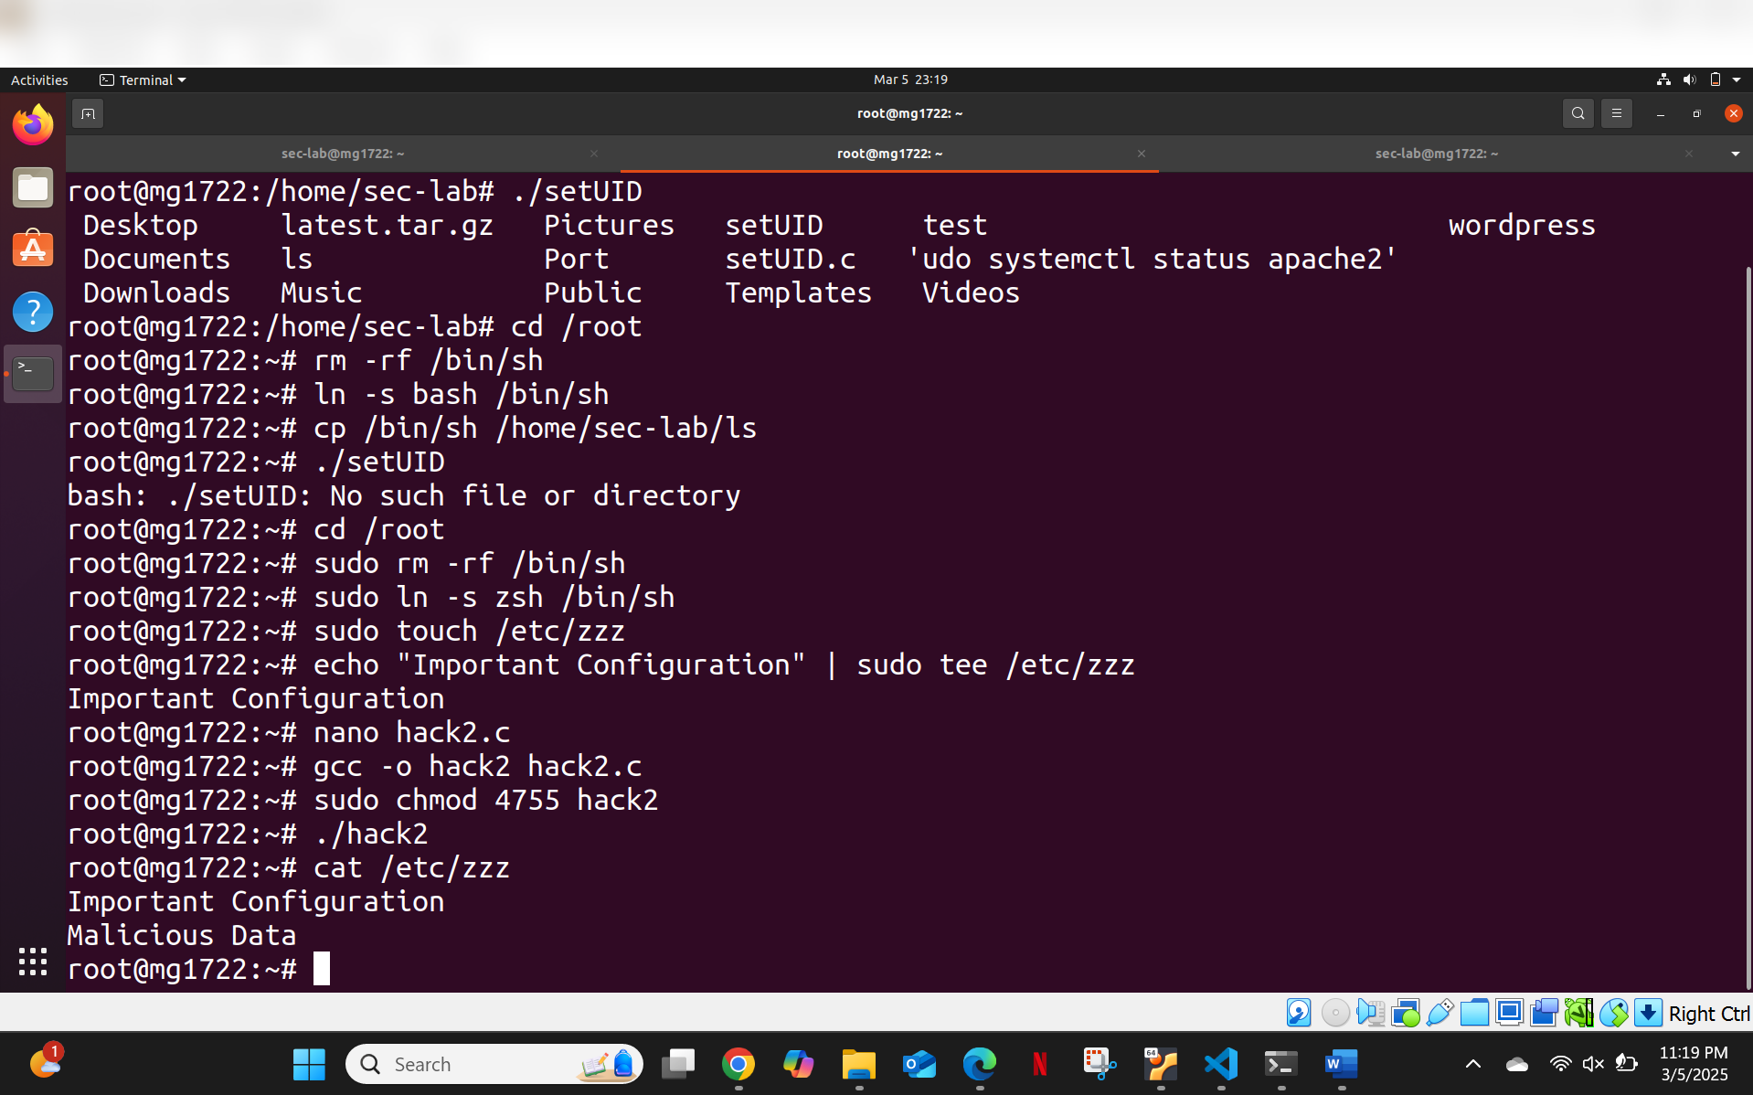Image resolution: width=1753 pixels, height=1095 pixels.
Task: Click VirtualBox optical disk icon
Action: tap(1335, 1013)
